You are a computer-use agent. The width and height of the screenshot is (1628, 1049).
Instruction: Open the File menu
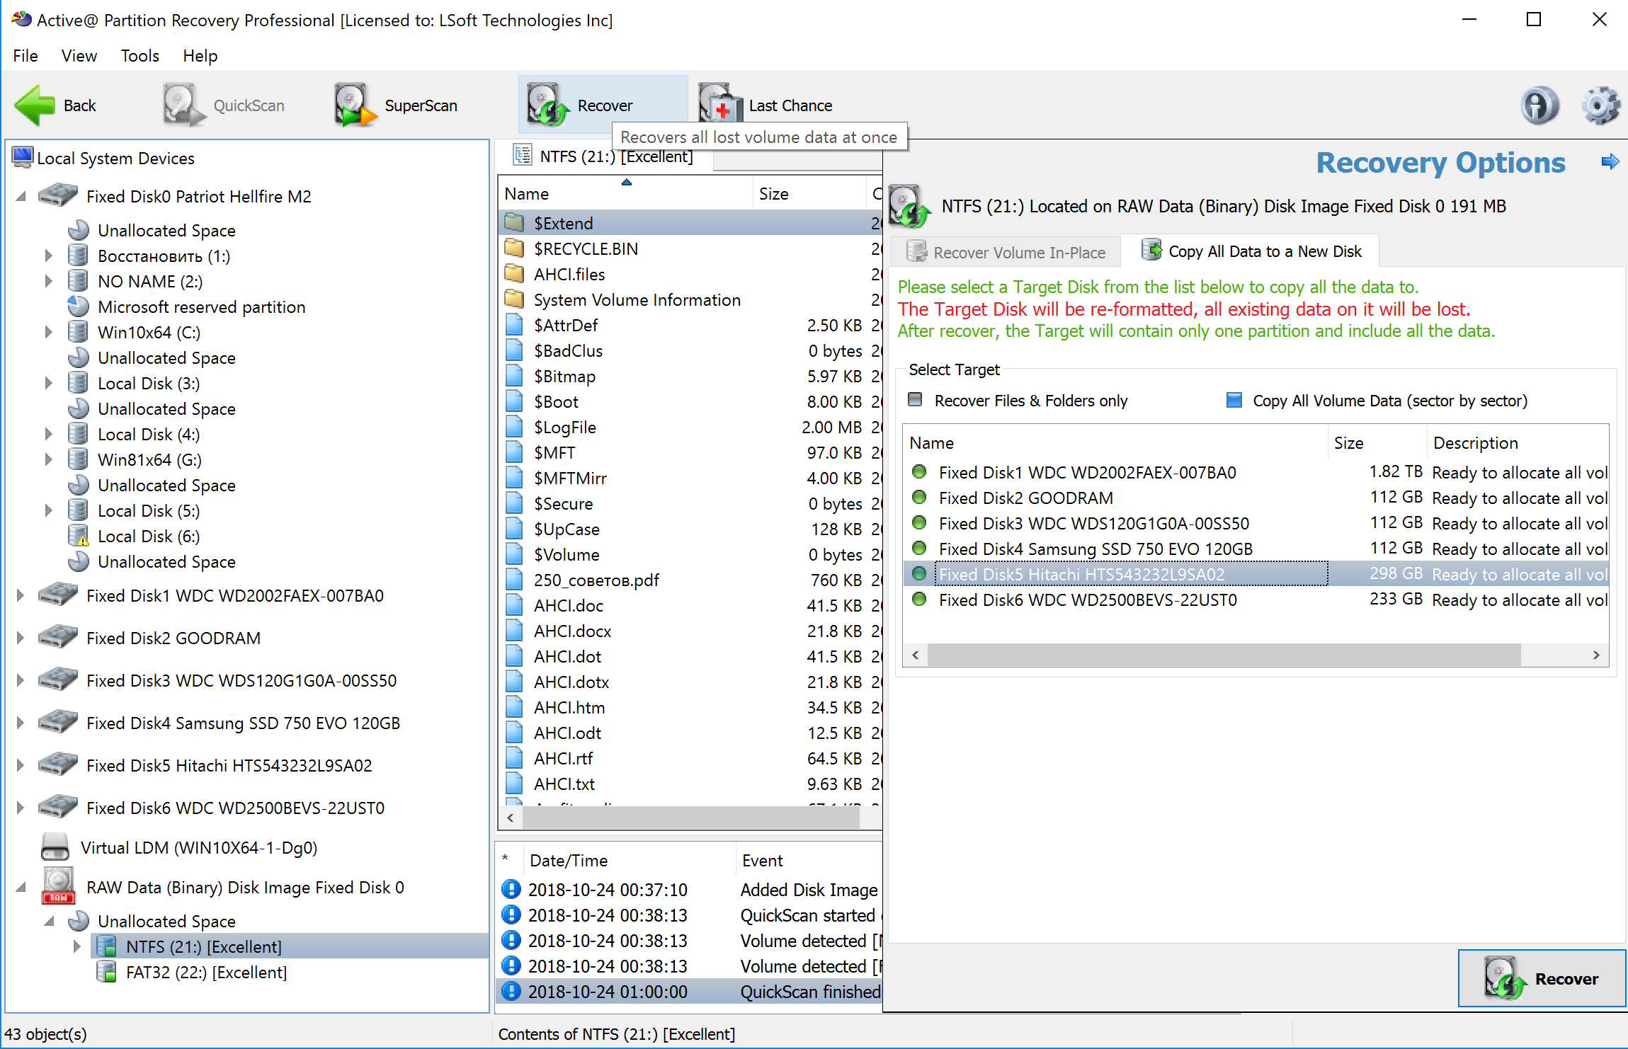pos(24,55)
